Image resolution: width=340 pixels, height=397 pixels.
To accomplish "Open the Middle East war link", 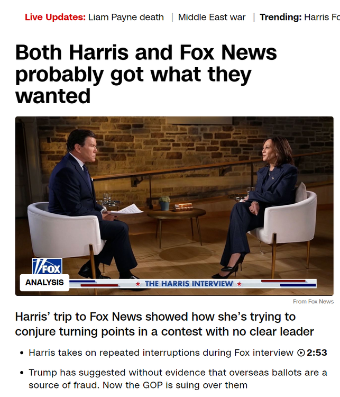I will pyautogui.click(x=212, y=17).
